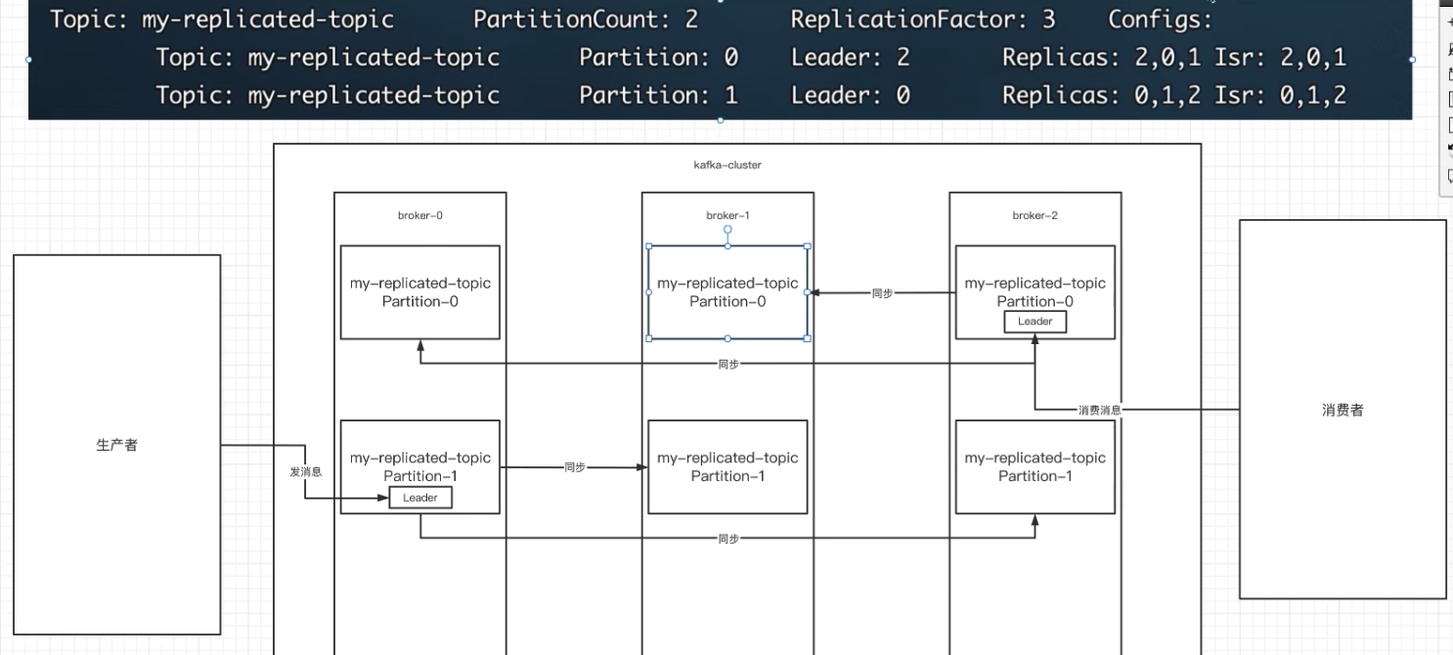Click "Partition: 1" in terminal image
Image resolution: width=1453 pixels, height=655 pixels.
pos(658,96)
